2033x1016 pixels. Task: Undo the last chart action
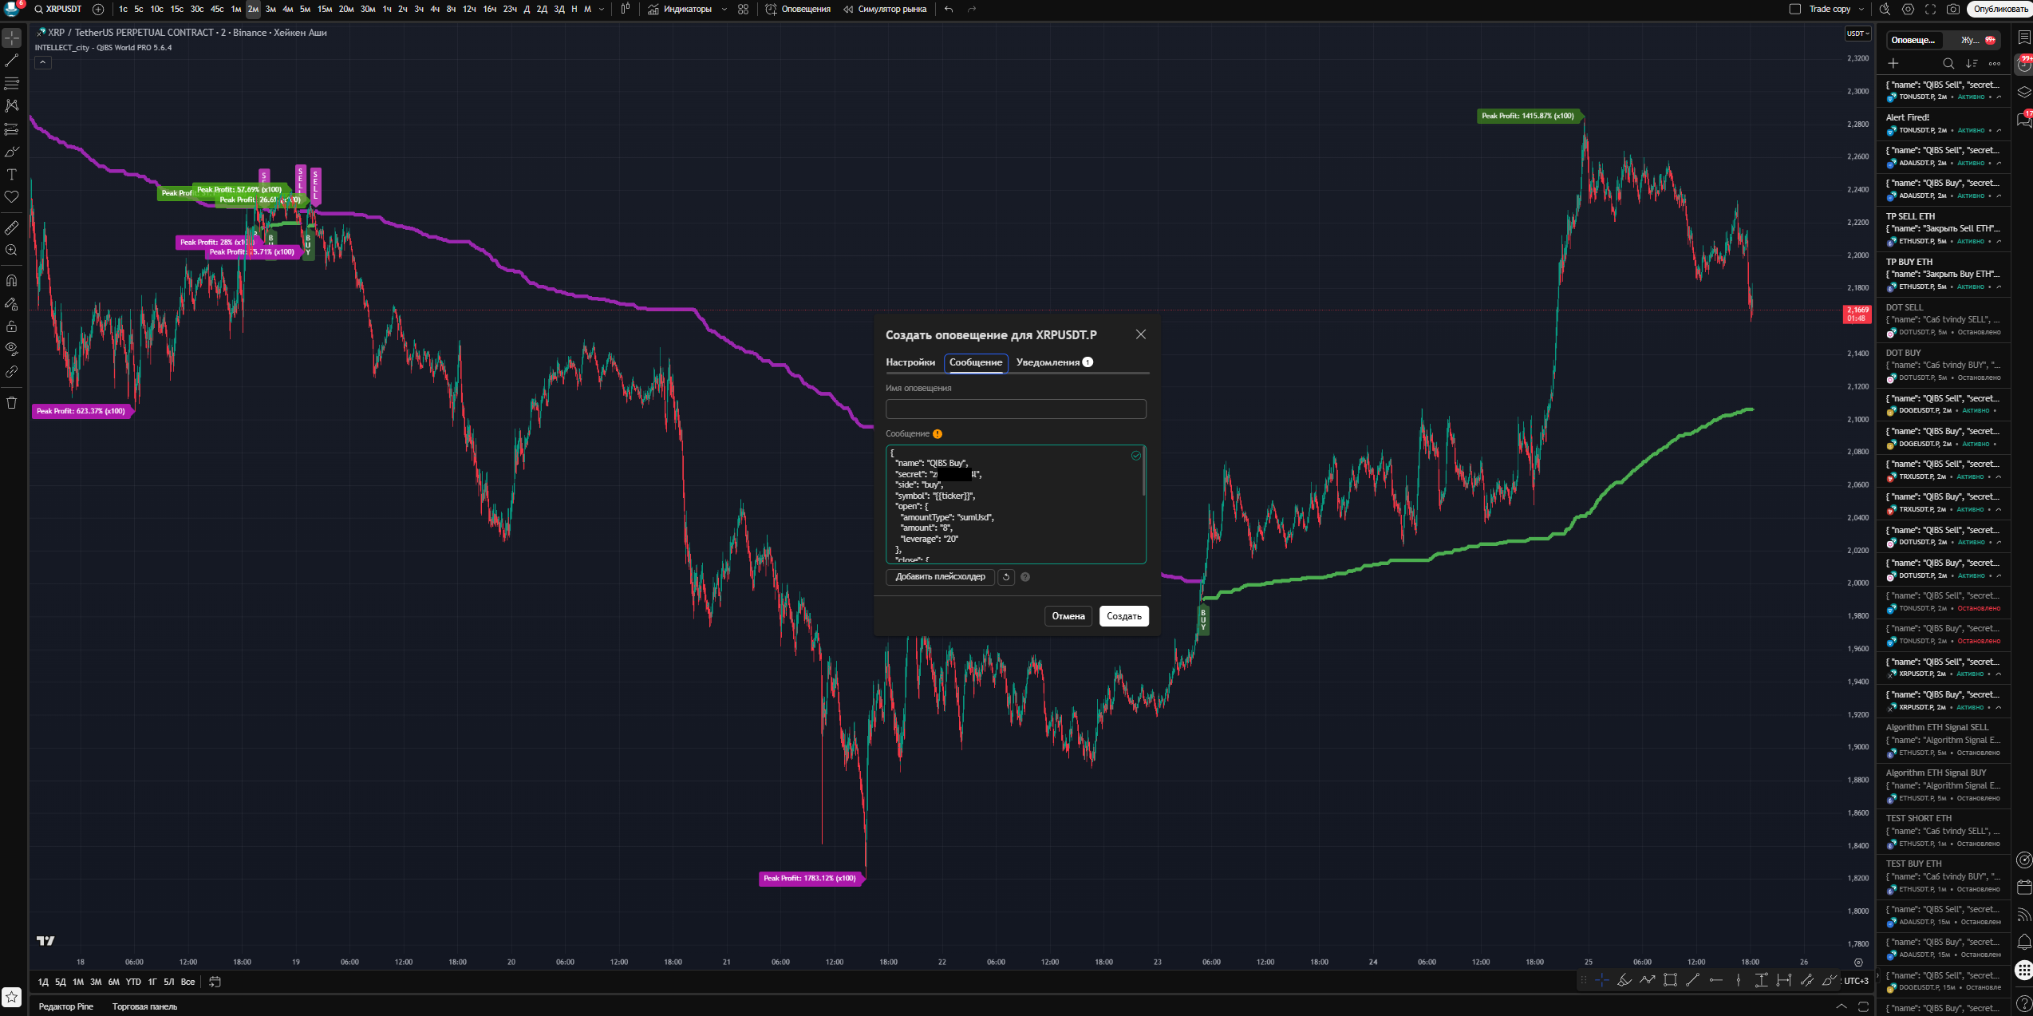point(949,9)
